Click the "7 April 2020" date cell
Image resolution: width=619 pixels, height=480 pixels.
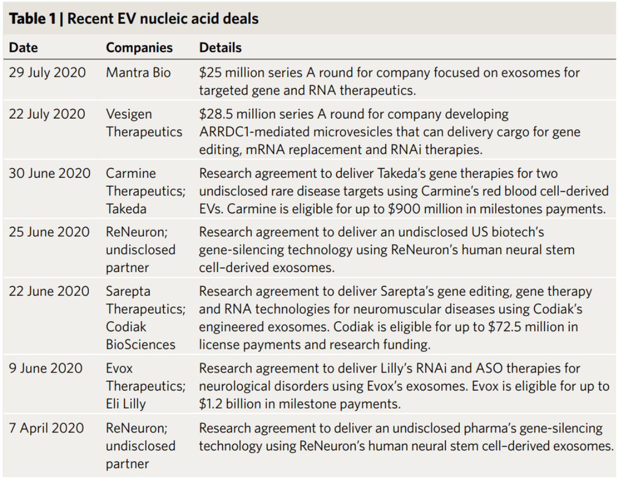[x=46, y=428]
